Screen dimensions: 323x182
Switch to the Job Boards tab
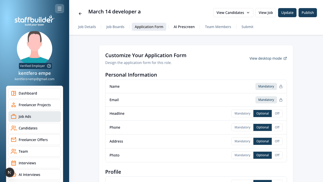pos(115,27)
